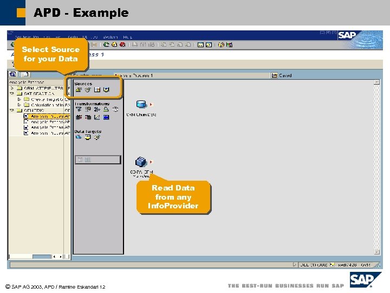Click the Next Page icon in the toolbar

(180, 44)
